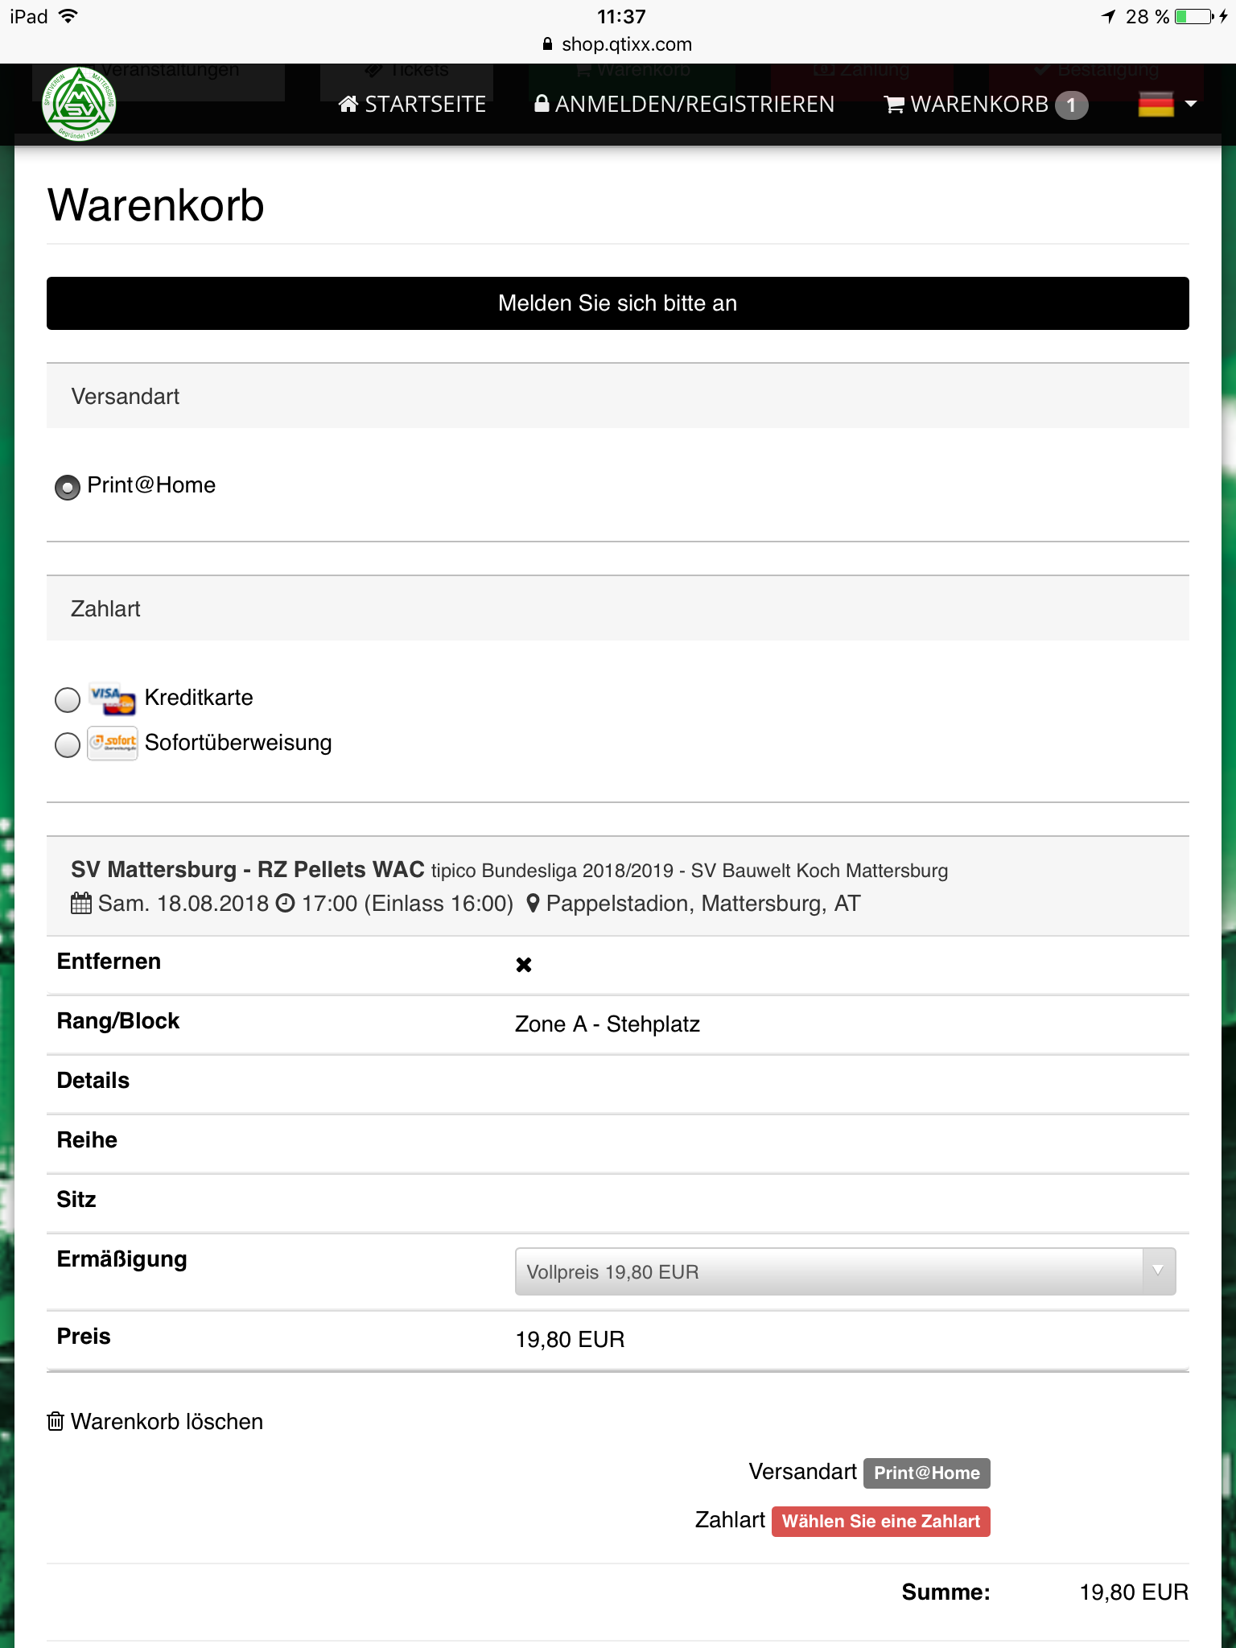Click the clock icon next to 17:00
This screenshot has height=1648, width=1236.
286,904
